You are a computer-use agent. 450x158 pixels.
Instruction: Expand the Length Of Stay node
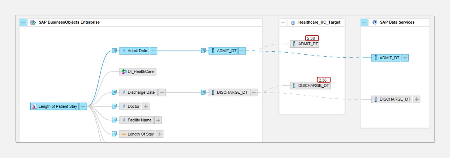click(160, 134)
